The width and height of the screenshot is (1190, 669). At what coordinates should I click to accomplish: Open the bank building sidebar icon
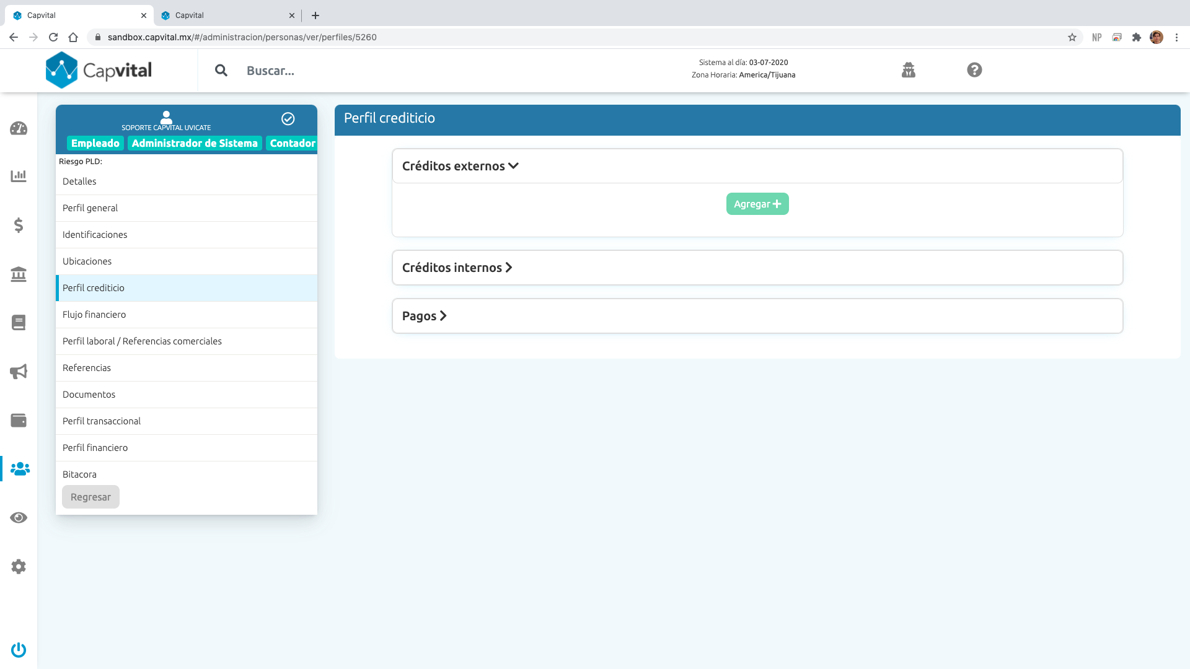point(19,274)
